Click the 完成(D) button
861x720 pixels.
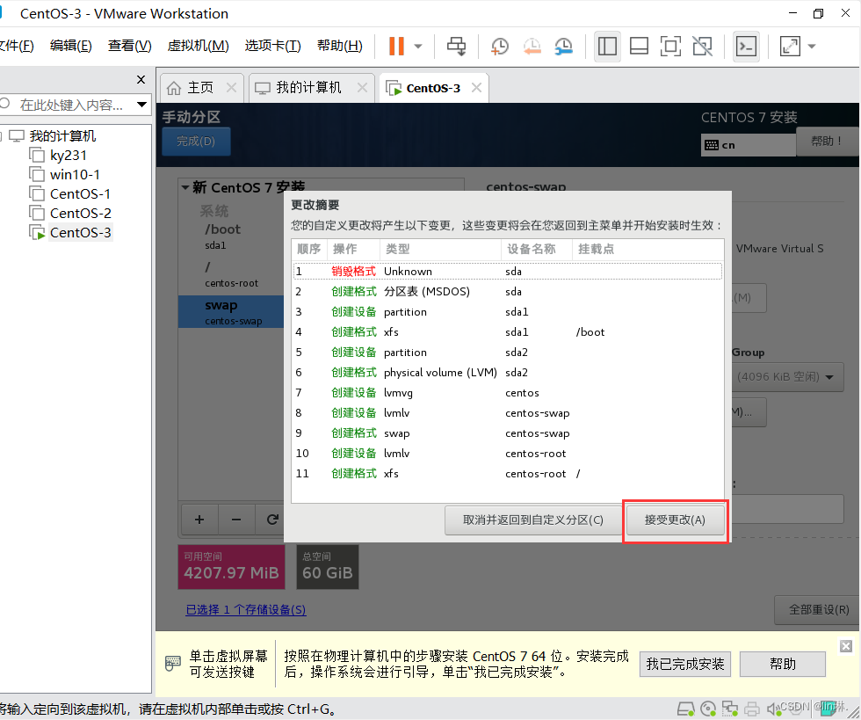(196, 142)
